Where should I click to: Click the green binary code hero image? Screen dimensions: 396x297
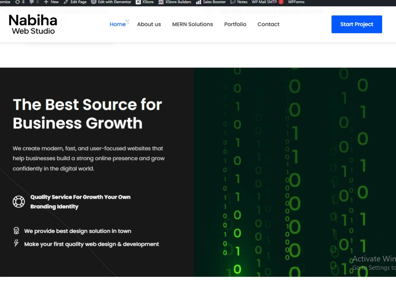(295, 172)
